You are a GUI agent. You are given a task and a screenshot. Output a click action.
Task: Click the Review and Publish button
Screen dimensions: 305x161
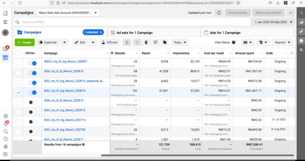pyautogui.click(x=268, y=13)
